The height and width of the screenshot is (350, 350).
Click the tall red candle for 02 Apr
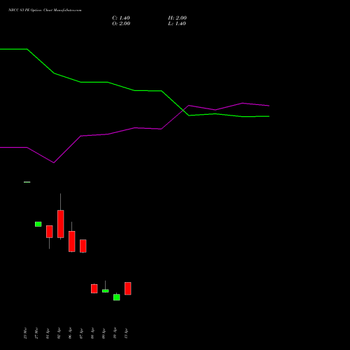(x=61, y=224)
